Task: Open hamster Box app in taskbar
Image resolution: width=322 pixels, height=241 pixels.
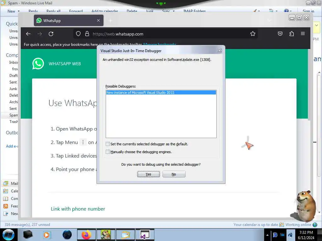Action: [106, 235]
